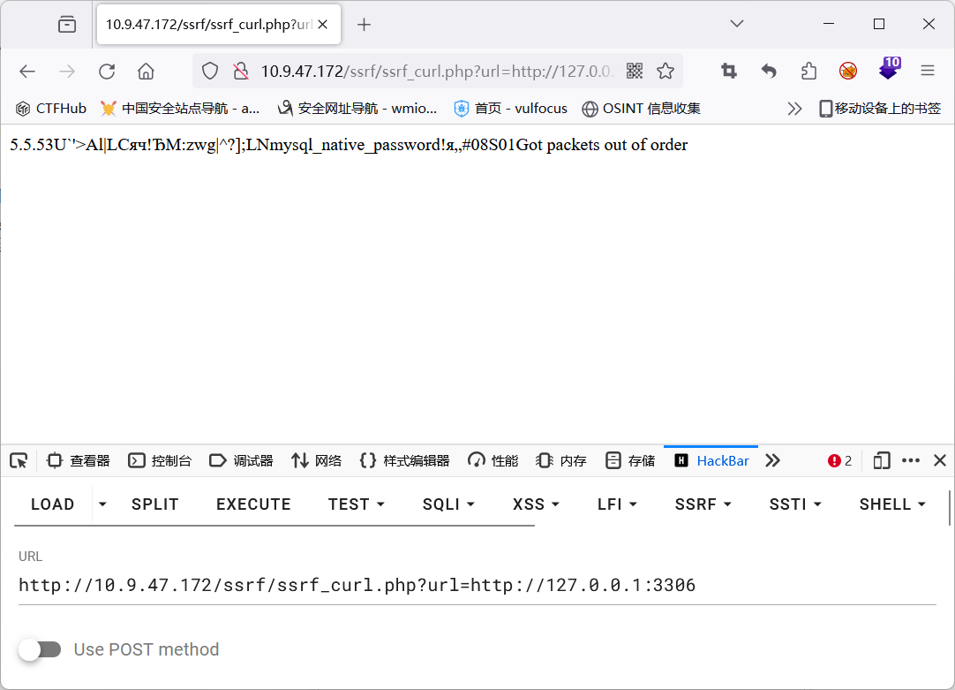Open 安全网址导航 wmio bookmark
955x690 pixels.
[357, 109]
